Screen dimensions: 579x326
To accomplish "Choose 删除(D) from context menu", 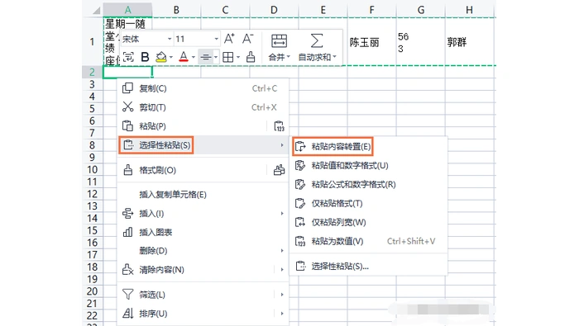I will pyautogui.click(x=203, y=251).
